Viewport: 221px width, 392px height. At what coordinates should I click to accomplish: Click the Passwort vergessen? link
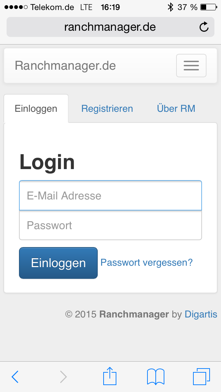coord(146,263)
